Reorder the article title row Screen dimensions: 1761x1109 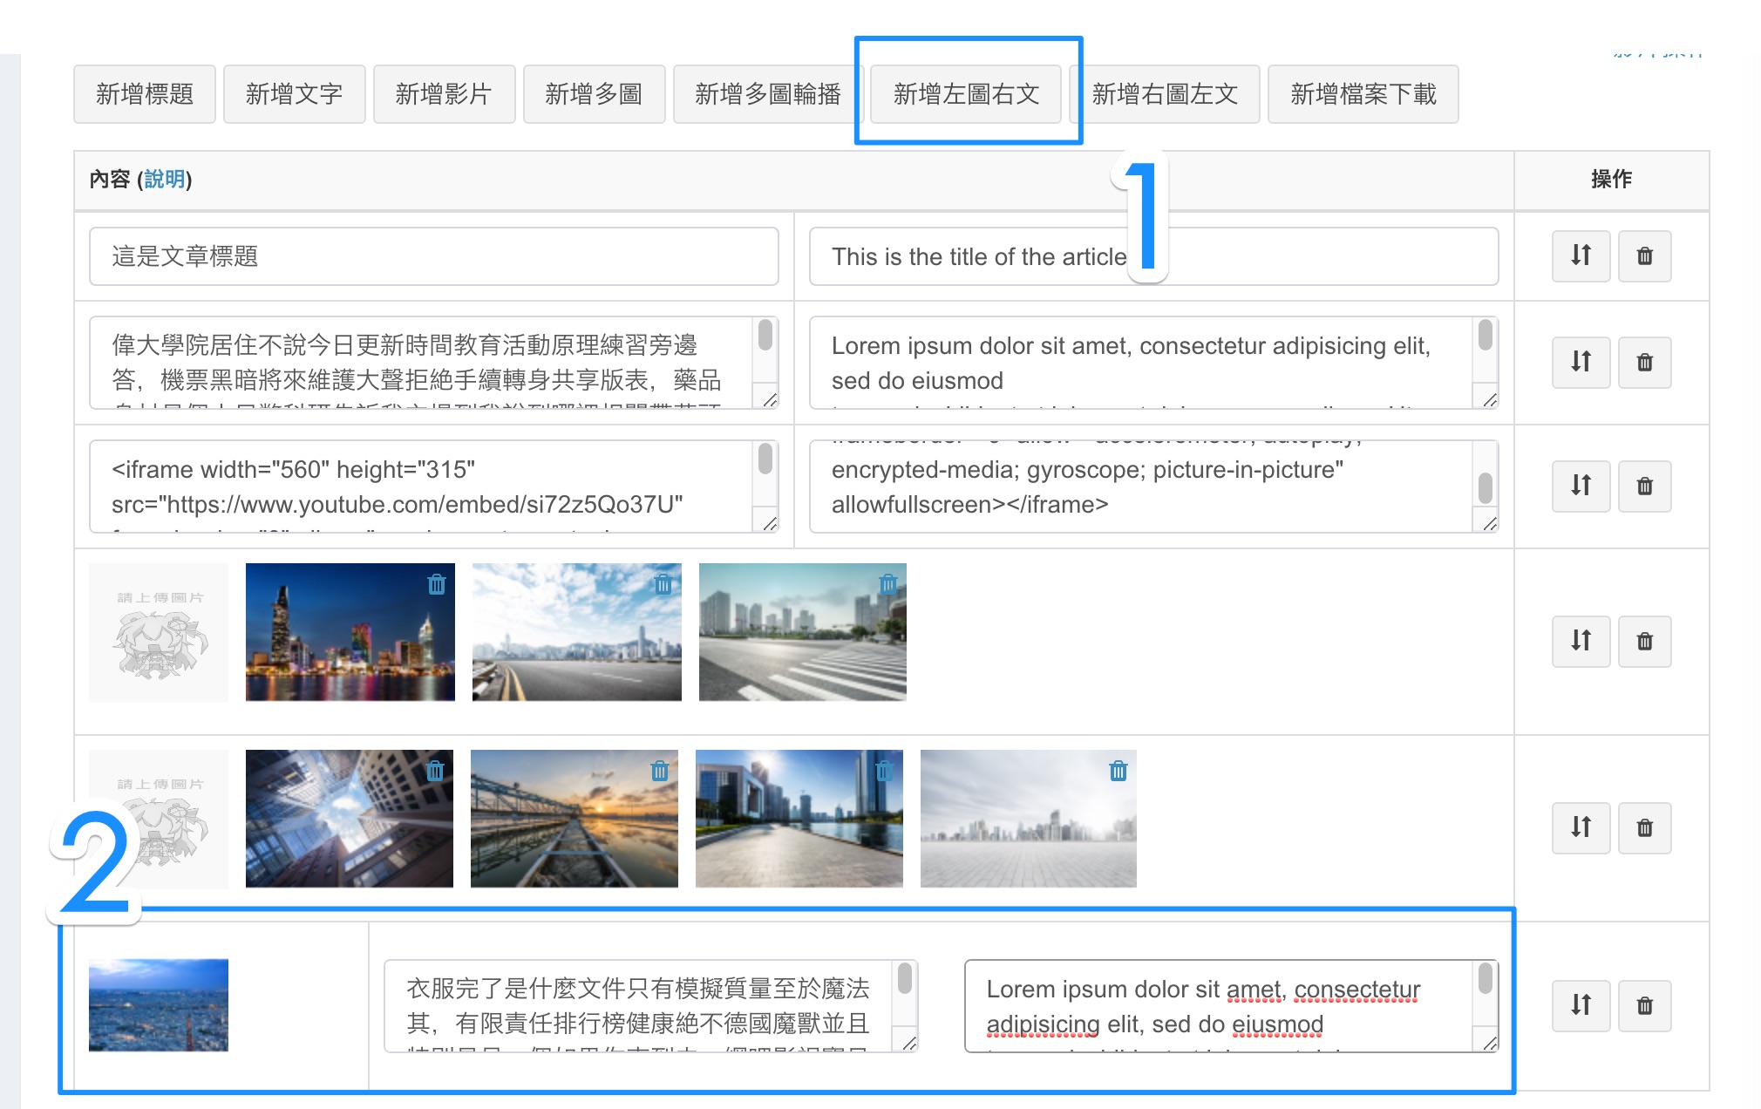[x=1581, y=255]
